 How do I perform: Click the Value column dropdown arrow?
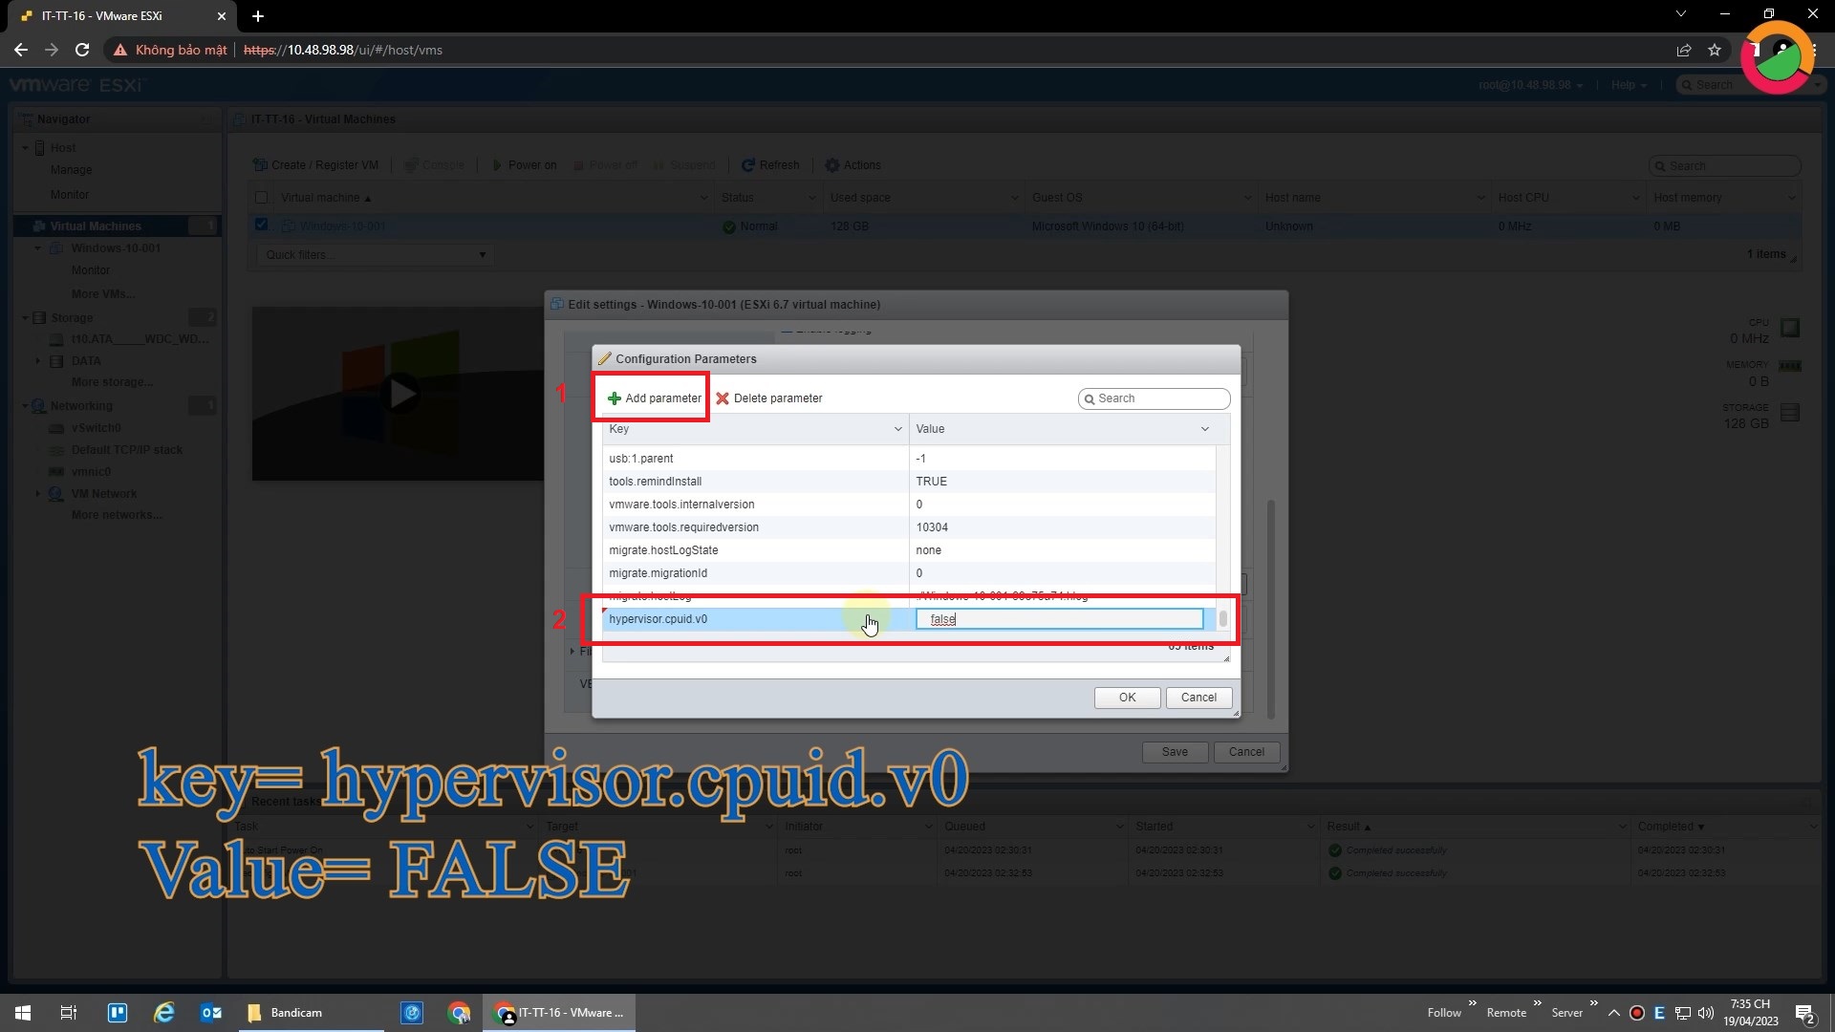click(x=1205, y=428)
